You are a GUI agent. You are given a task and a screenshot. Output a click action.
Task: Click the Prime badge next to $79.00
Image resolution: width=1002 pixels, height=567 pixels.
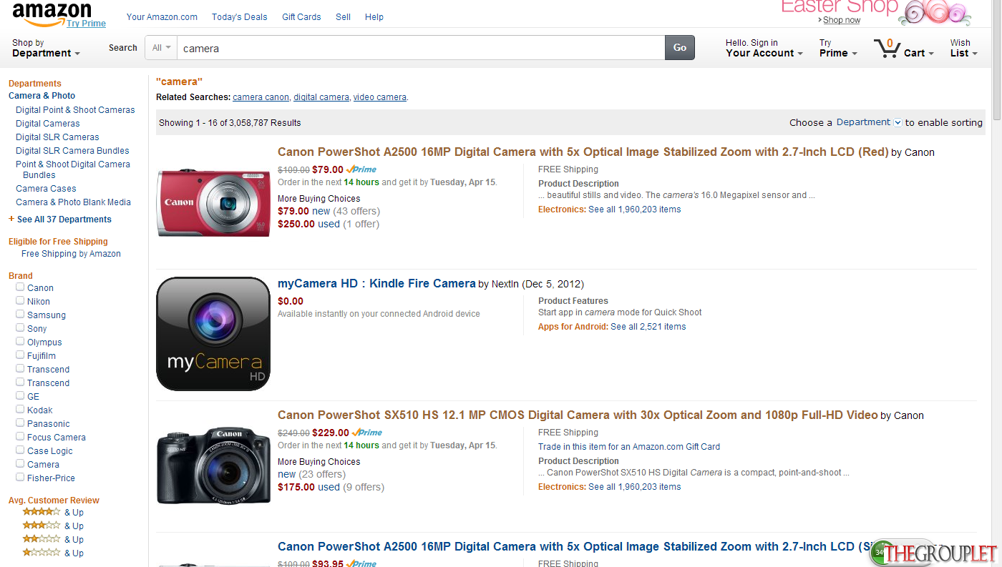(361, 169)
